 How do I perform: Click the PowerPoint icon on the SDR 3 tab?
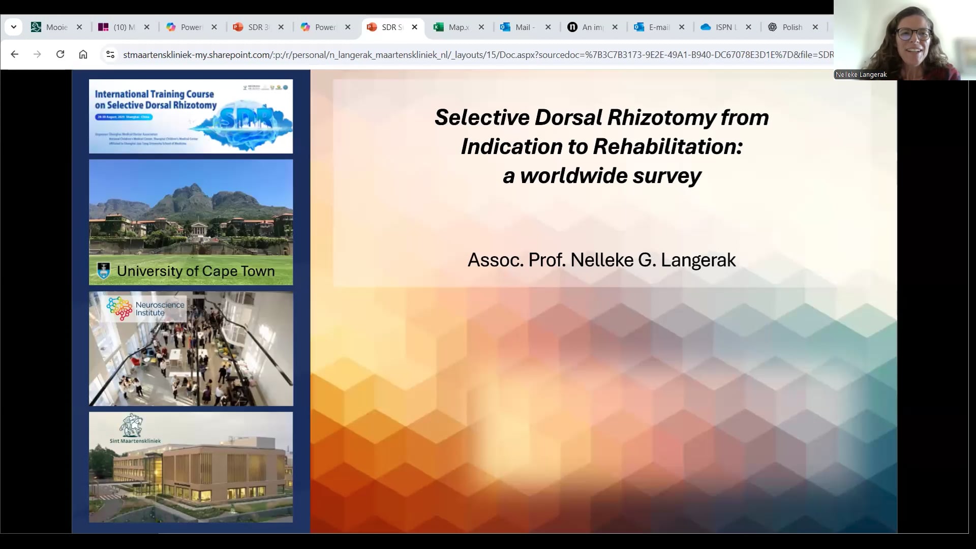[x=238, y=27]
